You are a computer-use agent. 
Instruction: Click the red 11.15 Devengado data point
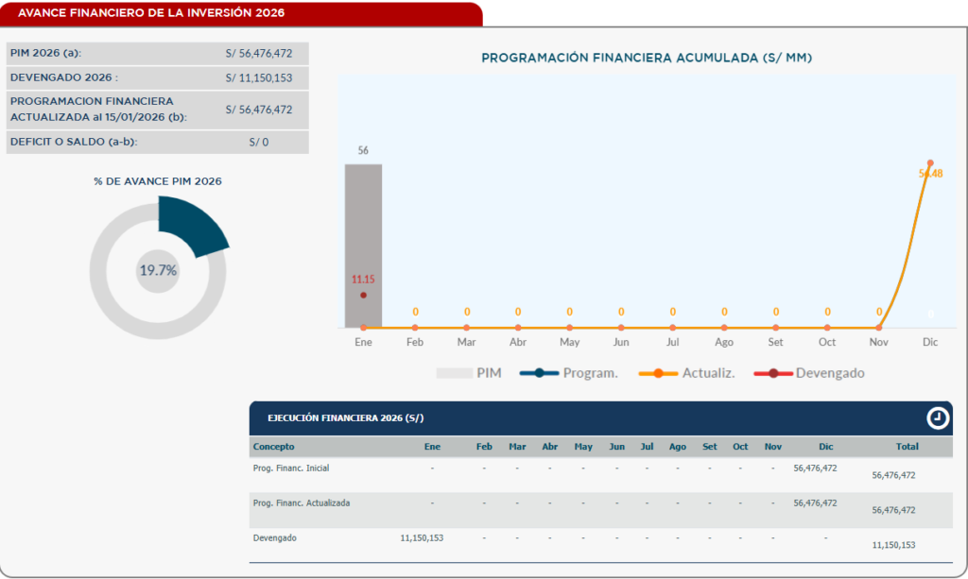pos(363,296)
